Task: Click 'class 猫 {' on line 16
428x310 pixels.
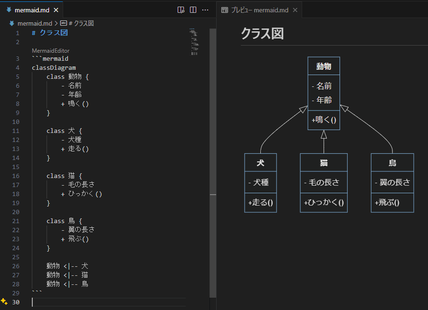Action: point(64,176)
